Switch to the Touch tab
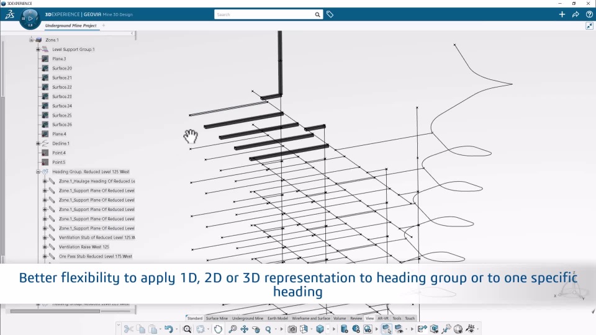This screenshot has width=596, height=335. 410,318
